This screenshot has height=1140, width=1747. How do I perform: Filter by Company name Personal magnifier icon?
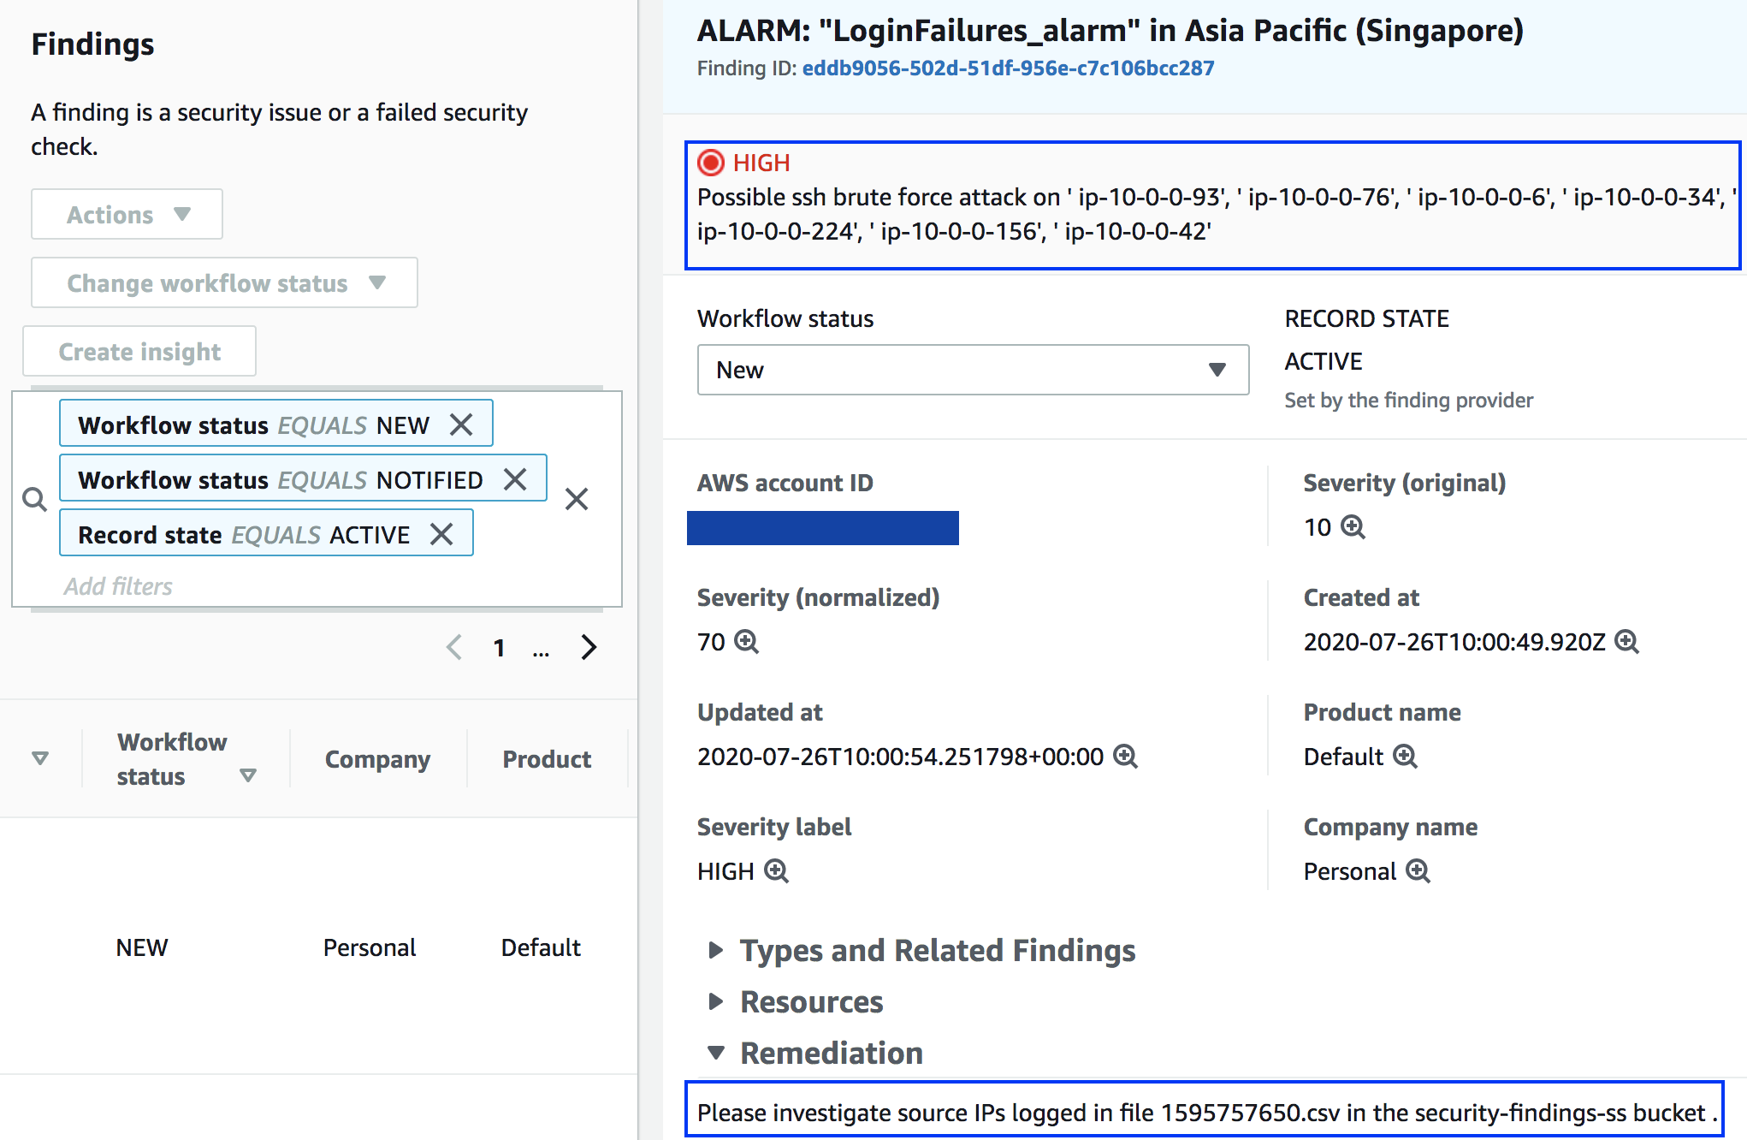click(x=1418, y=870)
